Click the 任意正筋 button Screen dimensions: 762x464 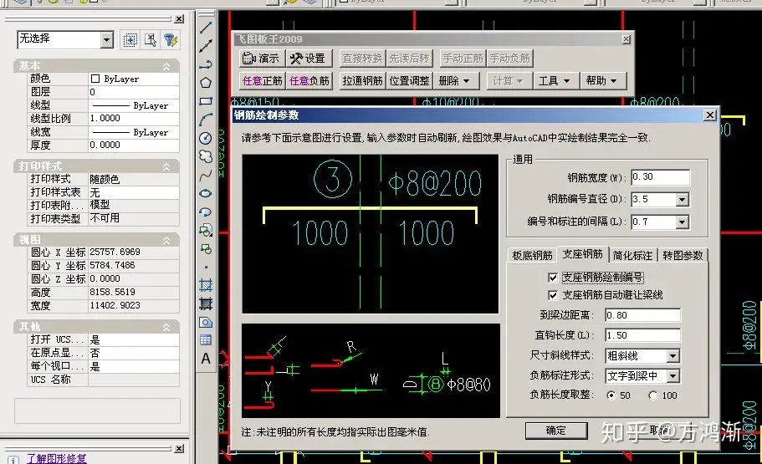[x=263, y=80]
